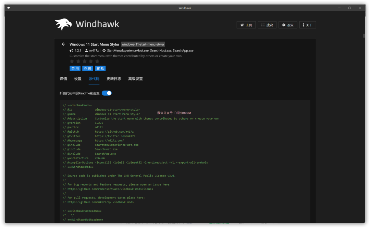Rate the mod three stars
Viewport: 370px width, 228px height.
pyautogui.click(x=85, y=61)
